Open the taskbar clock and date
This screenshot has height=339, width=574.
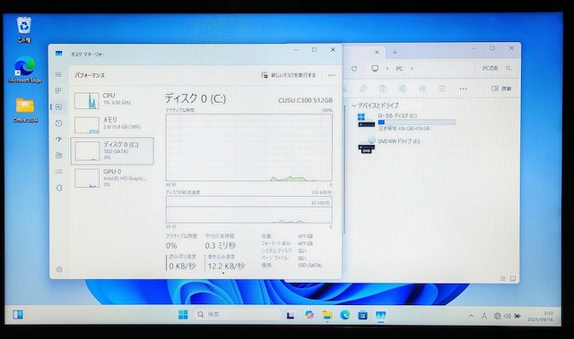coord(540,317)
